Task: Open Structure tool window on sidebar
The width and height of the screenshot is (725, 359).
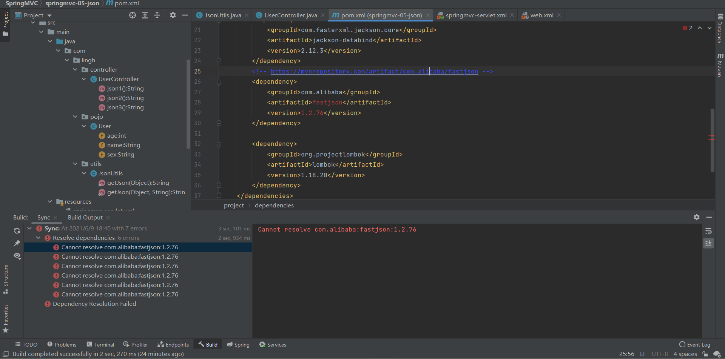Action: pos(6,279)
